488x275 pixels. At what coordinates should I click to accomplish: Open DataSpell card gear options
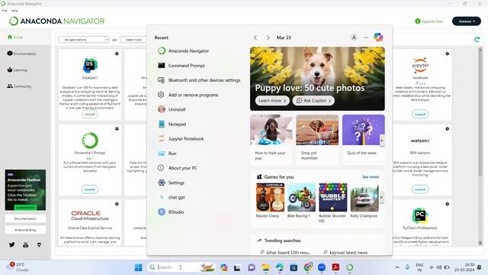coord(117,53)
